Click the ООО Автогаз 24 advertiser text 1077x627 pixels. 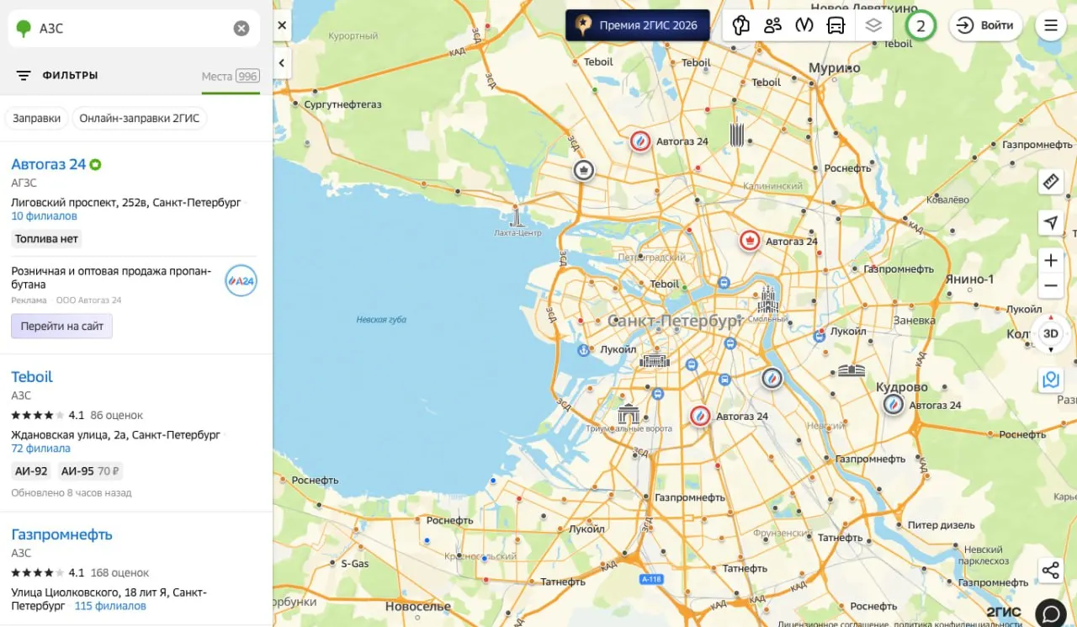[89, 300]
